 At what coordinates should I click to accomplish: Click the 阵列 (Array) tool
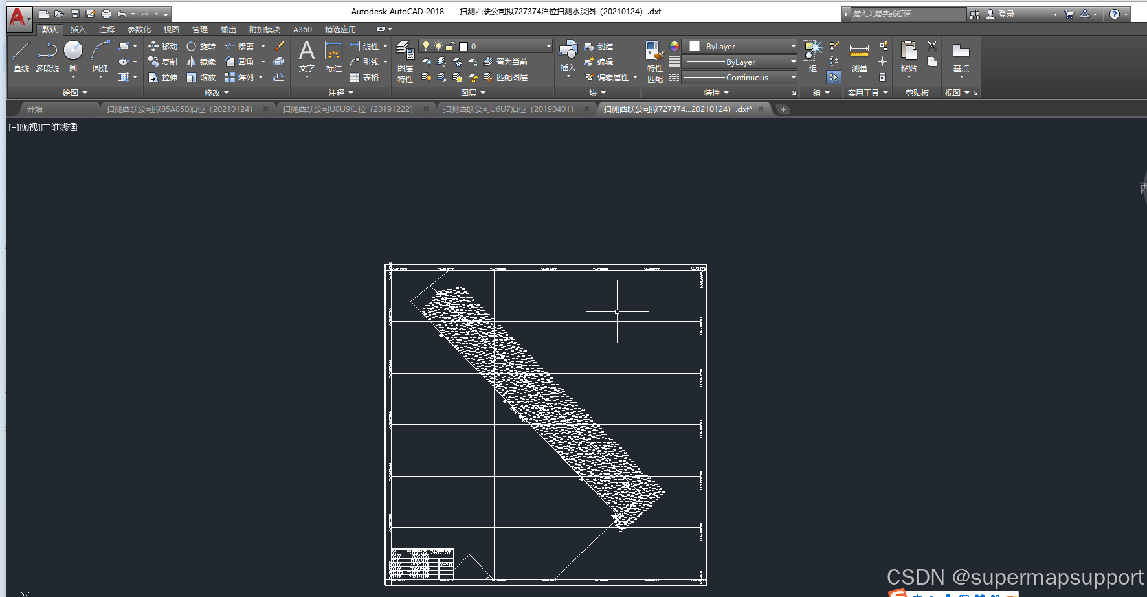tap(239, 77)
